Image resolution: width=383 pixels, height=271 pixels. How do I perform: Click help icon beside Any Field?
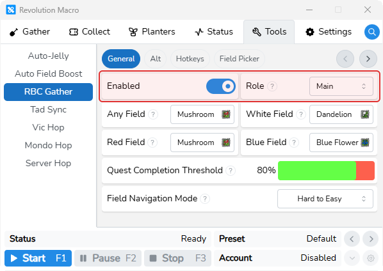pos(153,114)
